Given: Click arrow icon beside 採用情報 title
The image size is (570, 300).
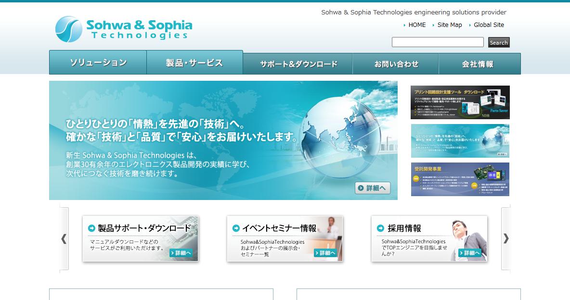Looking at the screenshot, I should [x=381, y=228].
